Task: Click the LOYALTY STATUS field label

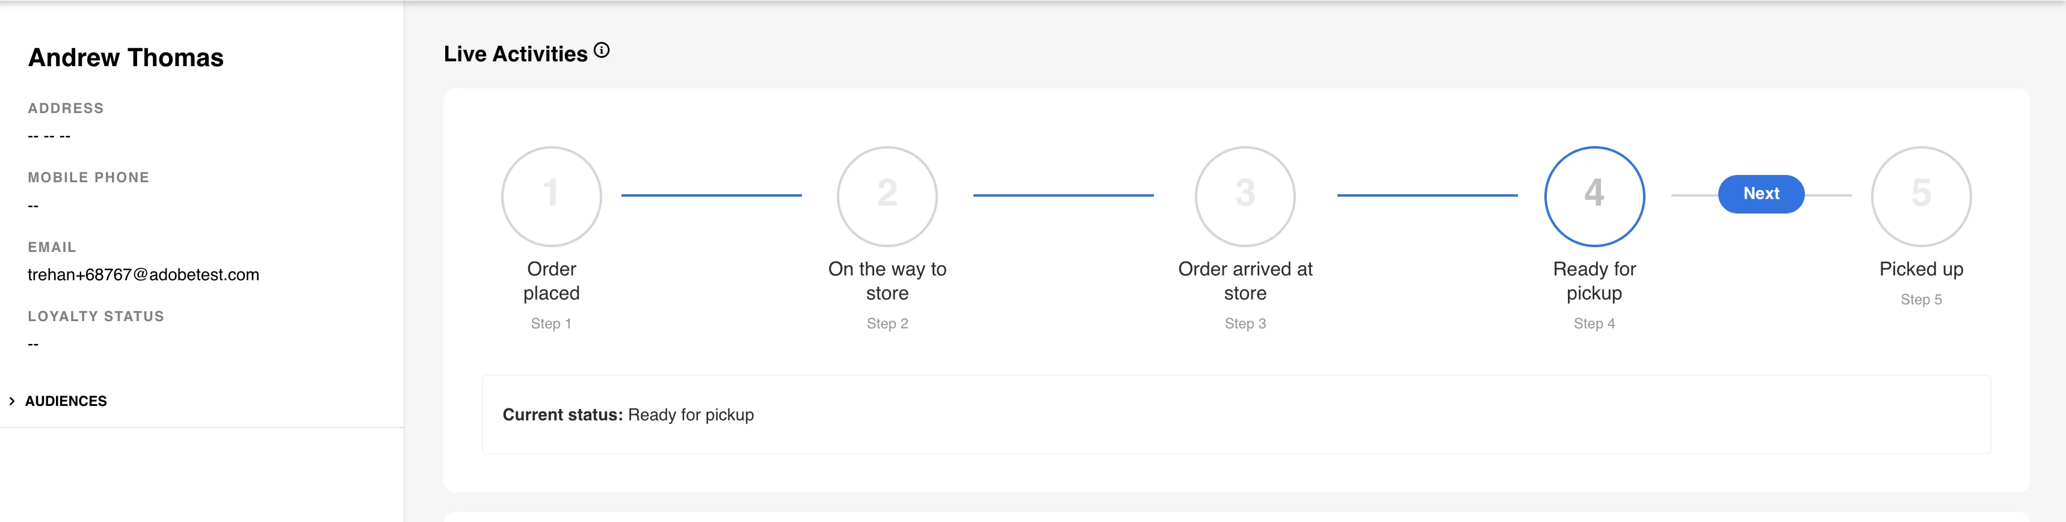Action: [96, 316]
